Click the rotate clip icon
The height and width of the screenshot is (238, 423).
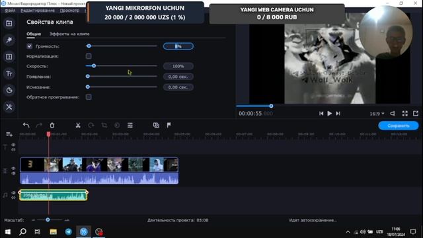click(91, 125)
